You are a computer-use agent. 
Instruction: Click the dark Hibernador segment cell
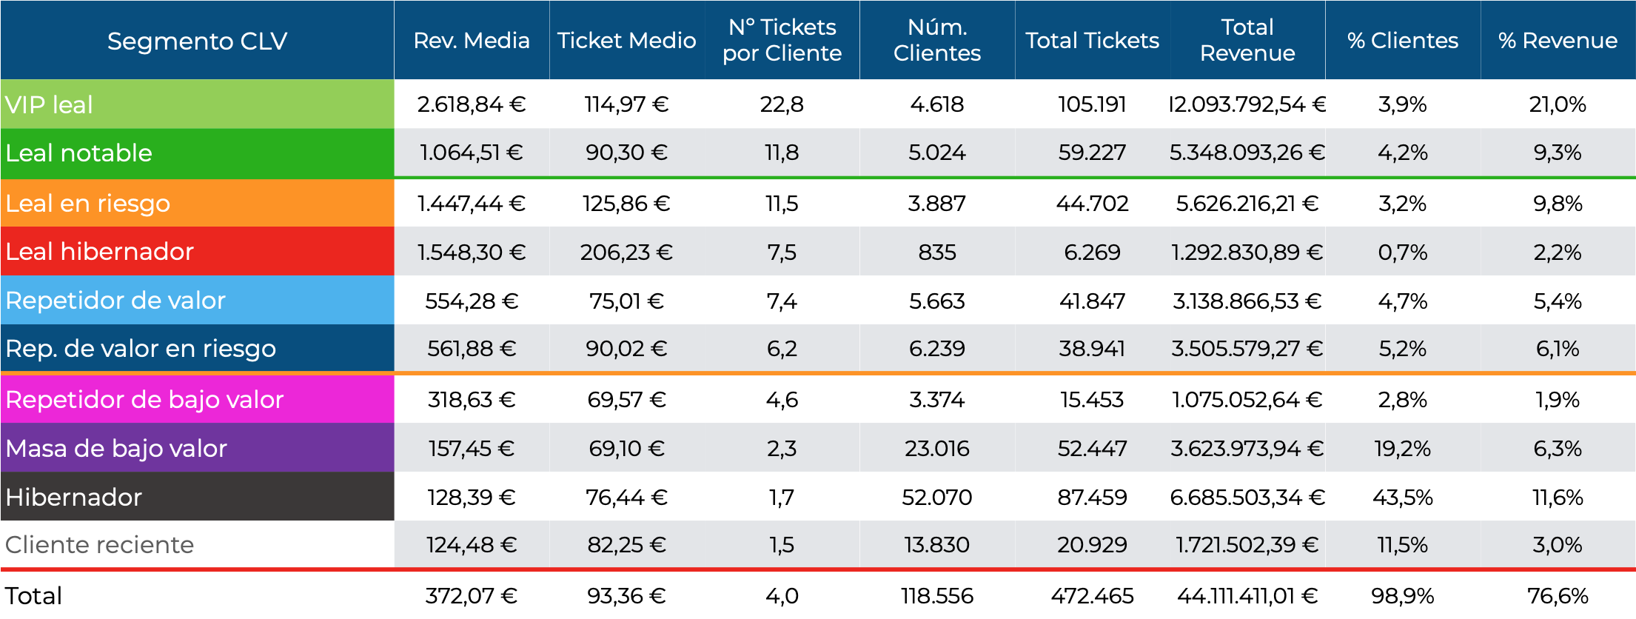coord(197,497)
